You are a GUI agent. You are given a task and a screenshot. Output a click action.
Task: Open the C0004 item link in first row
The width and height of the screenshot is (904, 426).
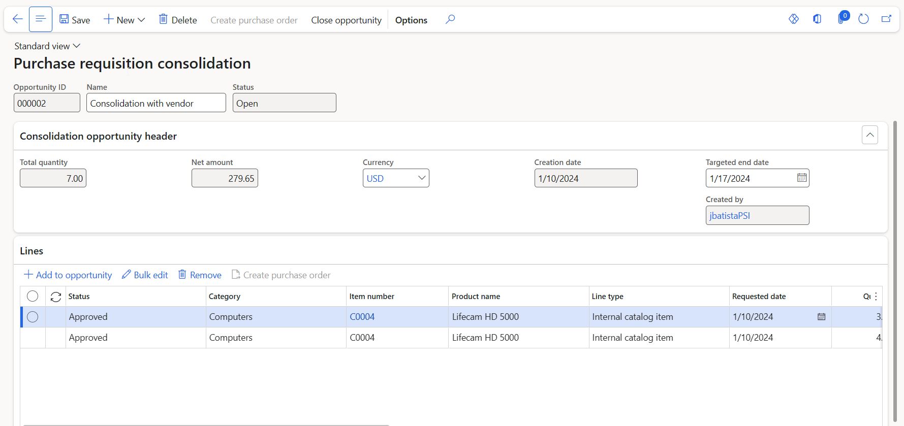pyautogui.click(x=362, y=317)
